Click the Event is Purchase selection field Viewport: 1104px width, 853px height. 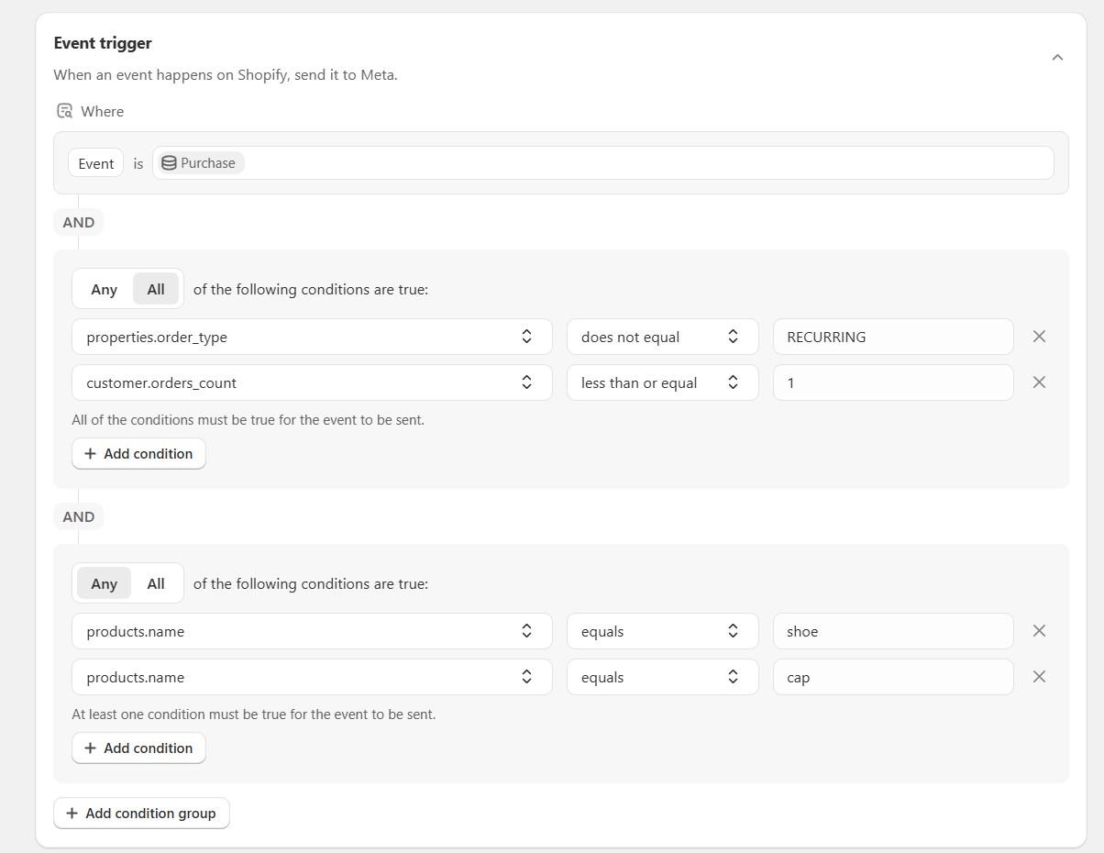[603, 163]
